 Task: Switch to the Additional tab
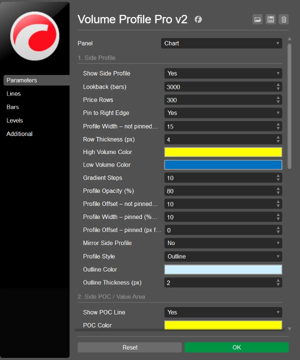19,134
